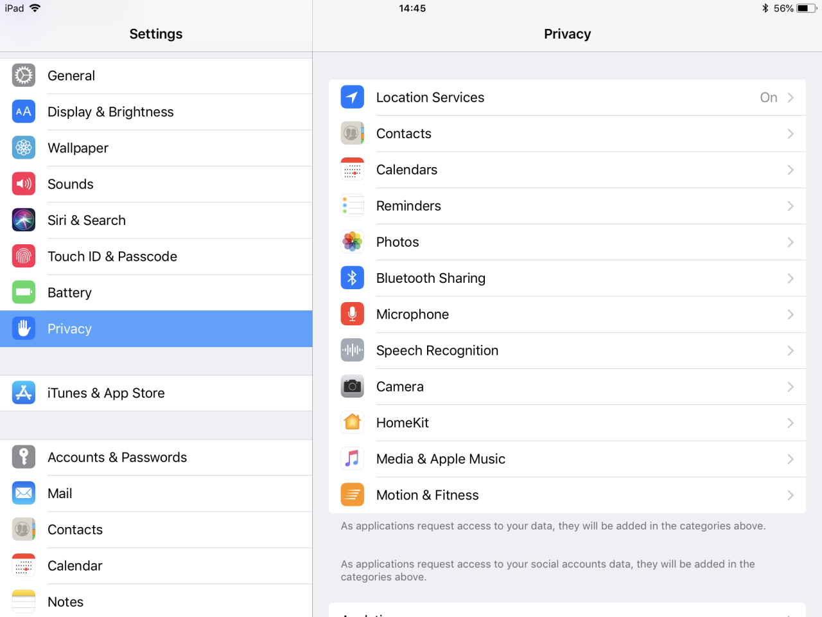
Task: Expand Location Services via its chevron
Action: click(x=791, y=98)
